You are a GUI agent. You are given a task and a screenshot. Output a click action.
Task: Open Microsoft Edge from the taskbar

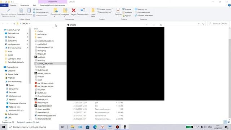click(95, 127)
